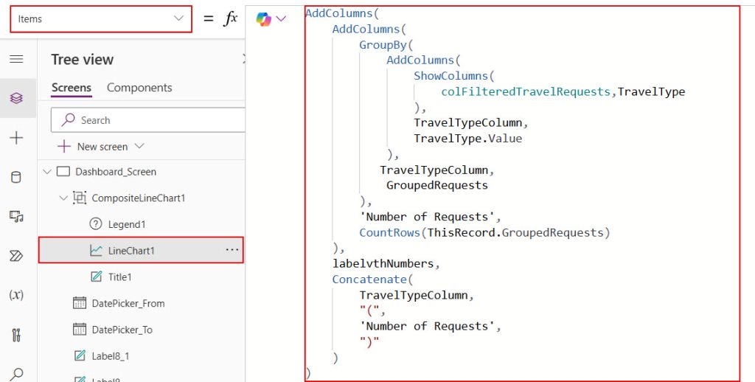
Task: Click the Label8_1 label icon
Action: [80, 356]
